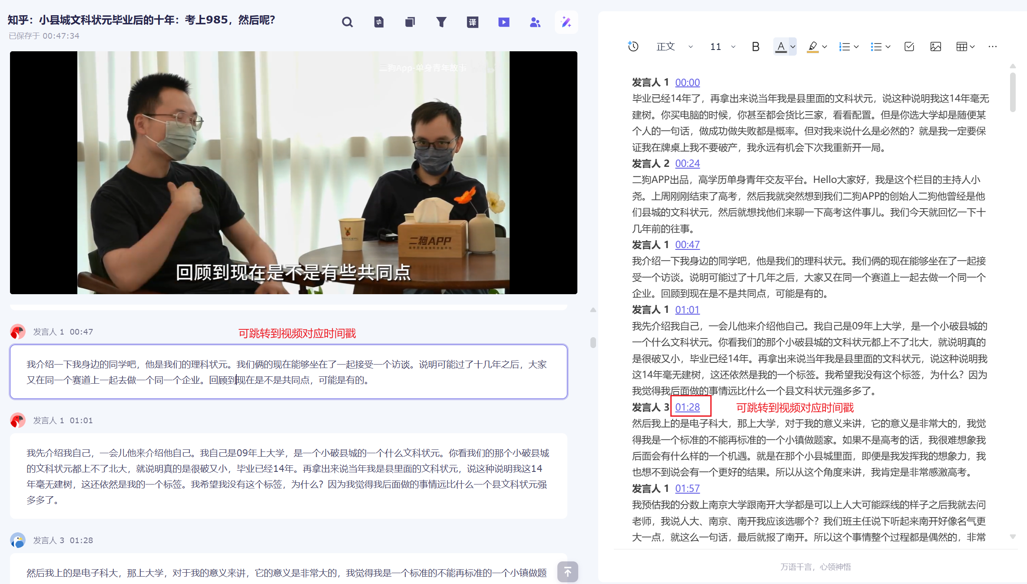The image size is (1027, 584).
Task: Click the search magnifier icon
Action: (347, 22)
